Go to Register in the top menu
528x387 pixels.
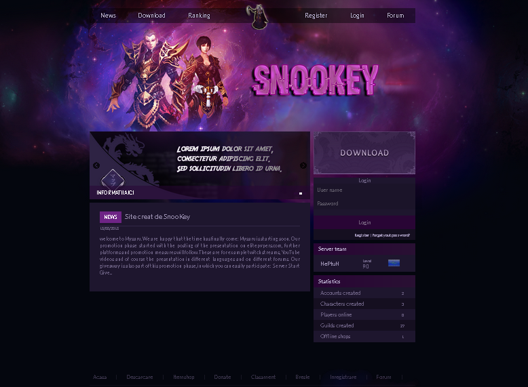point(316,16)
